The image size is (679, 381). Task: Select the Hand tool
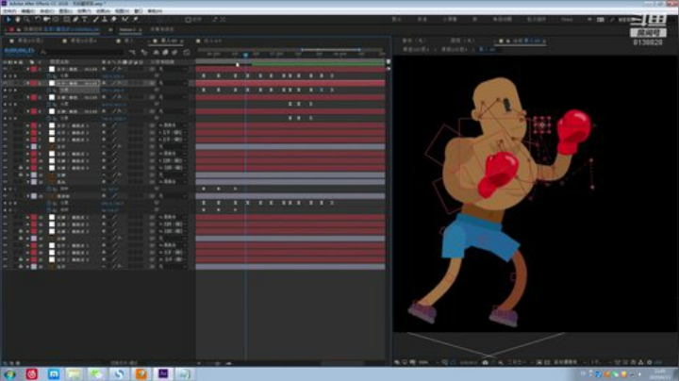coord(18,20)
